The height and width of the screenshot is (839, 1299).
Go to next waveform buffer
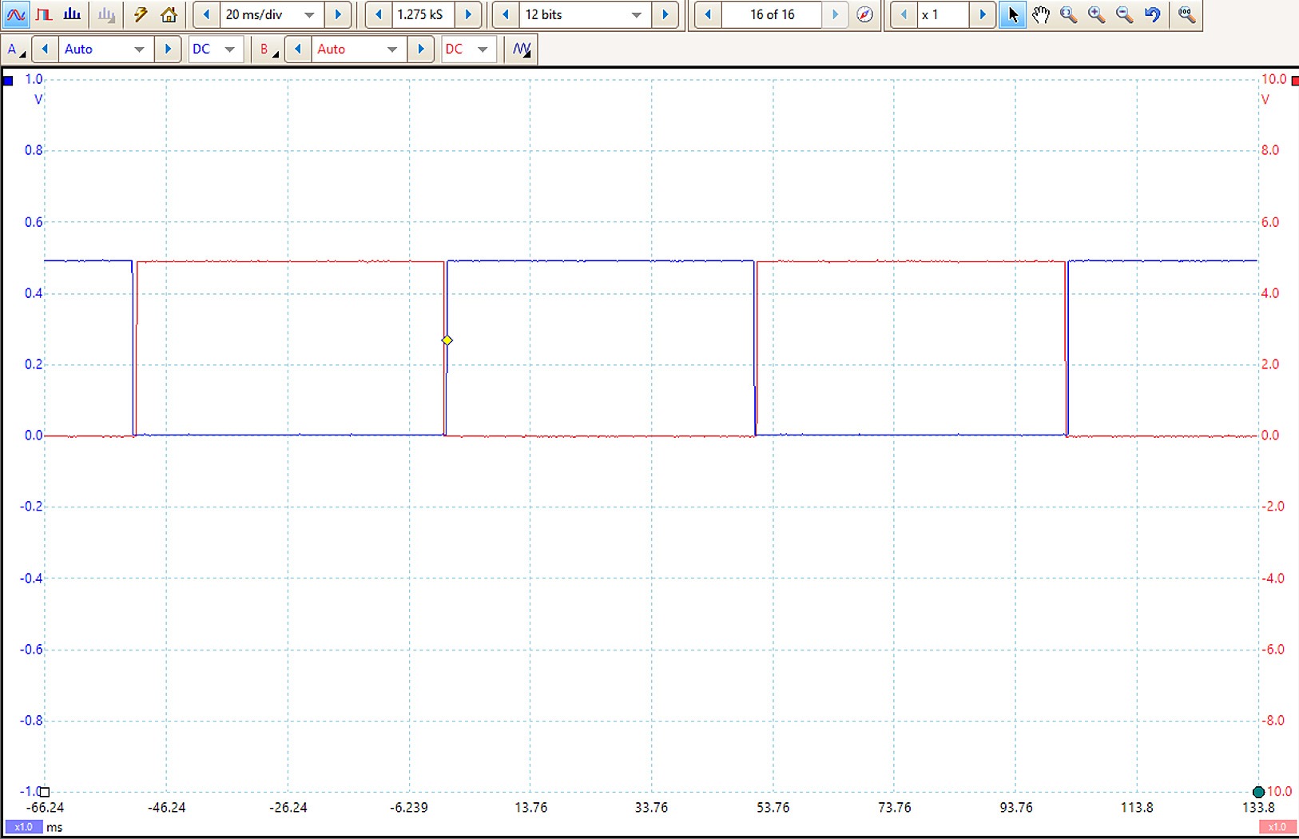click(x=836, y=14)
